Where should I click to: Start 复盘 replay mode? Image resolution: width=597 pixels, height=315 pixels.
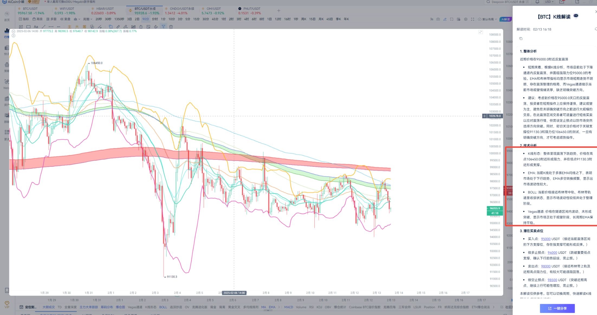tap(65, 19)
